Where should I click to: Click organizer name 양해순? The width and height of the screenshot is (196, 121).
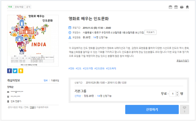pos(10,87)
